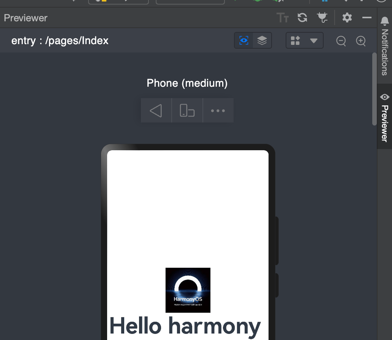Click the previewer vertical scrollbar

(374, 89)
